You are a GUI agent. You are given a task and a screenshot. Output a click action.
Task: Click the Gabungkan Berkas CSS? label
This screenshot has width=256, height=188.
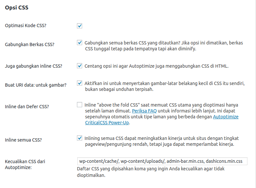(29, 44)
